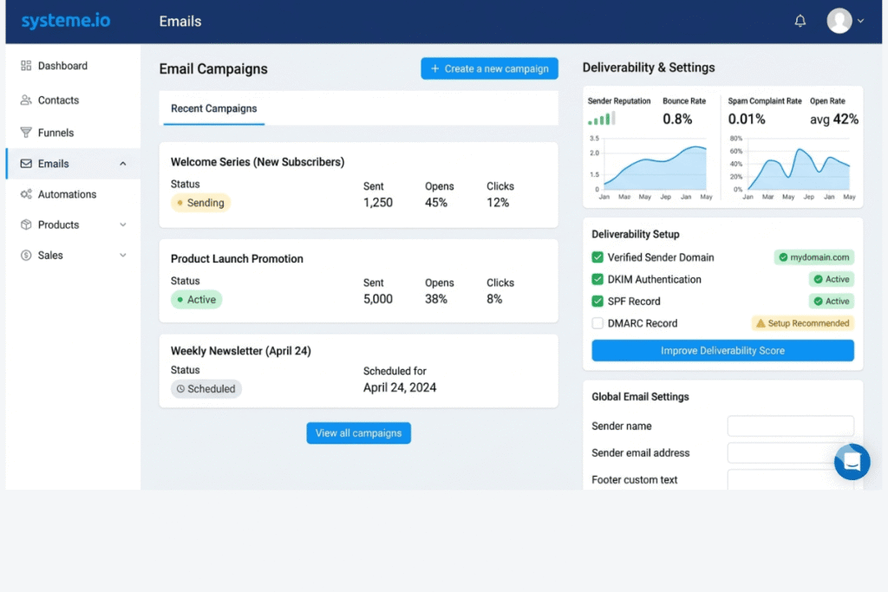The width and height of the screenshot is (888, 592).
Task: Open the Dashboard from the sidebar
Action: coord(62,65)
